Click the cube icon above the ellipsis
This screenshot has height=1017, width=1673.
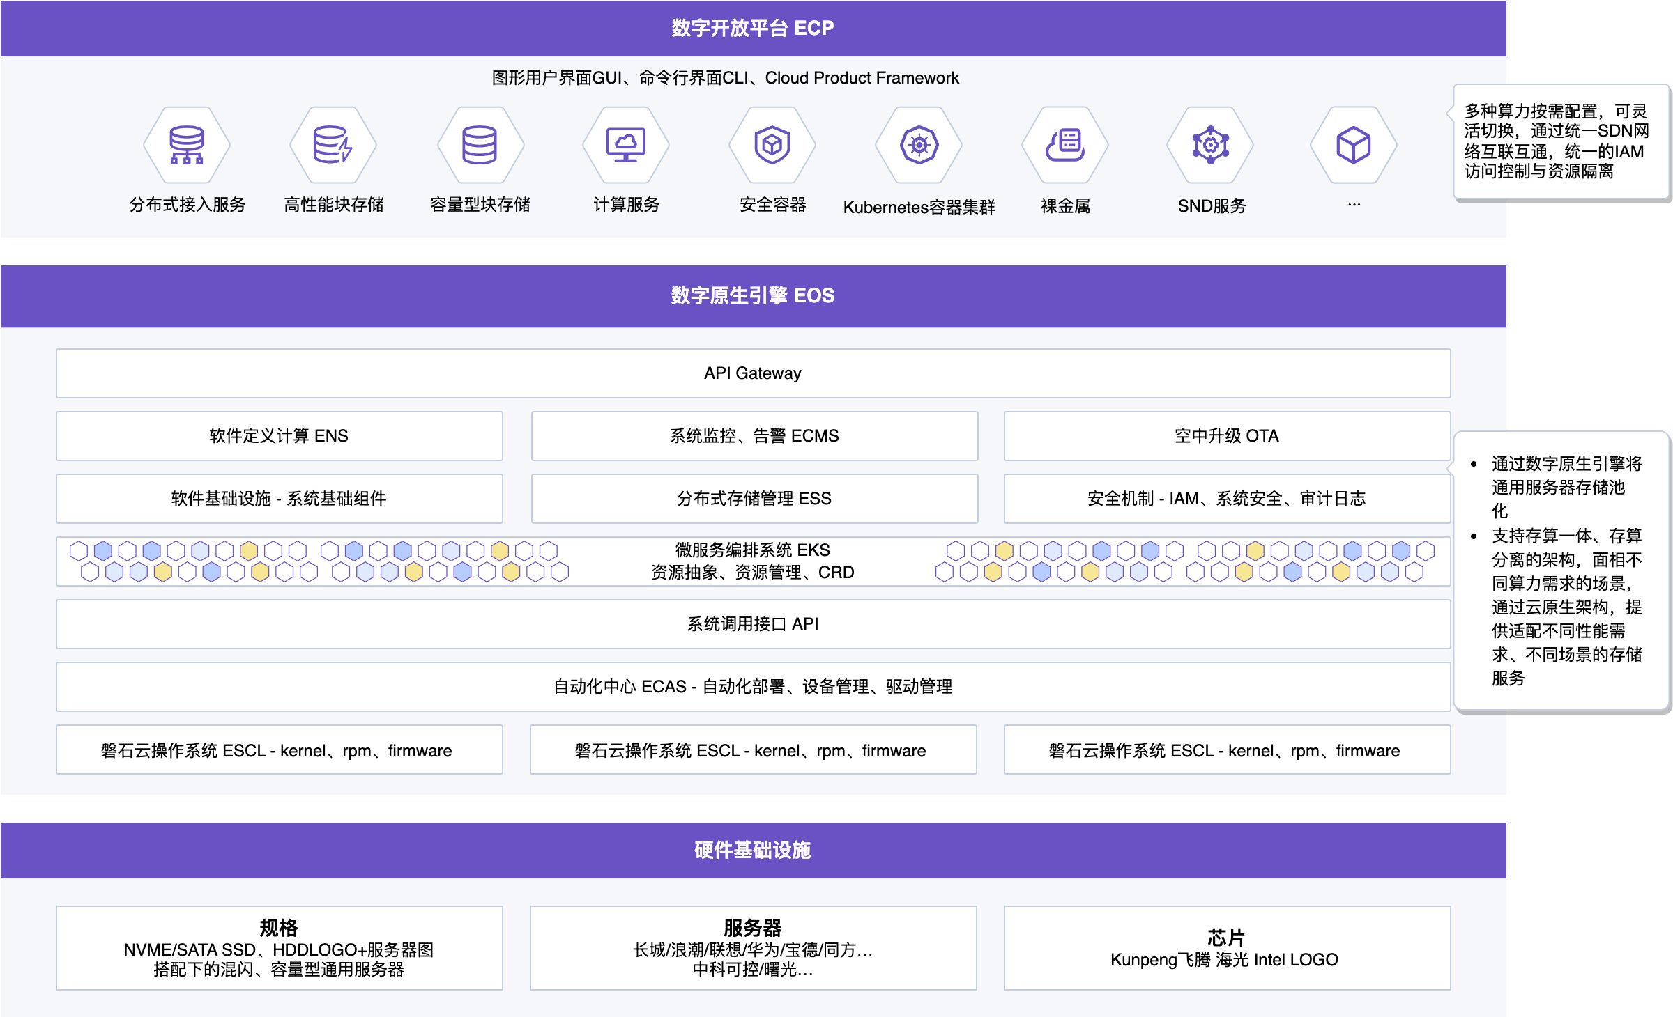[x=1353, y=145]
